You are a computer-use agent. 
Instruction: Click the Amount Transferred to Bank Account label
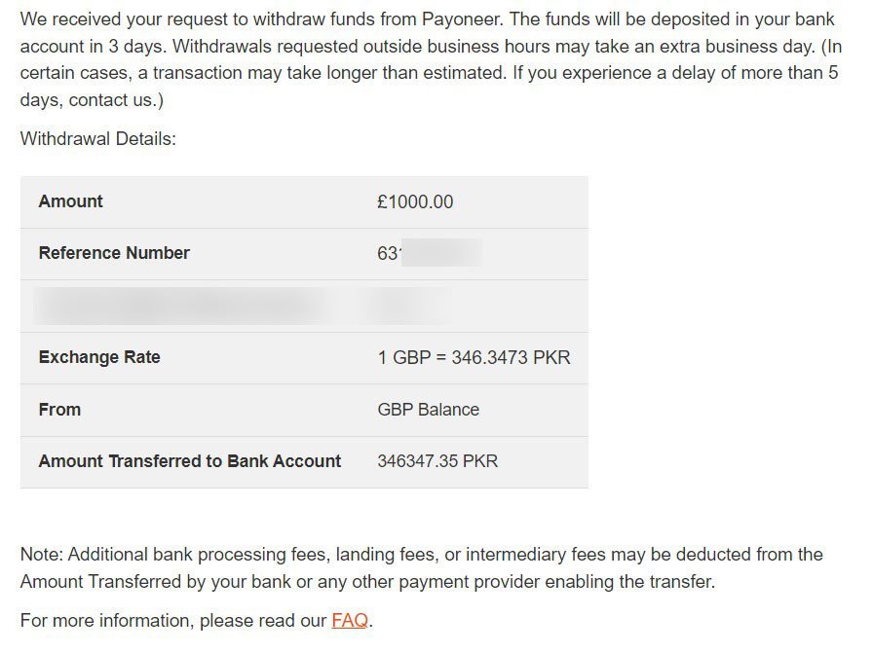point(190,461)
